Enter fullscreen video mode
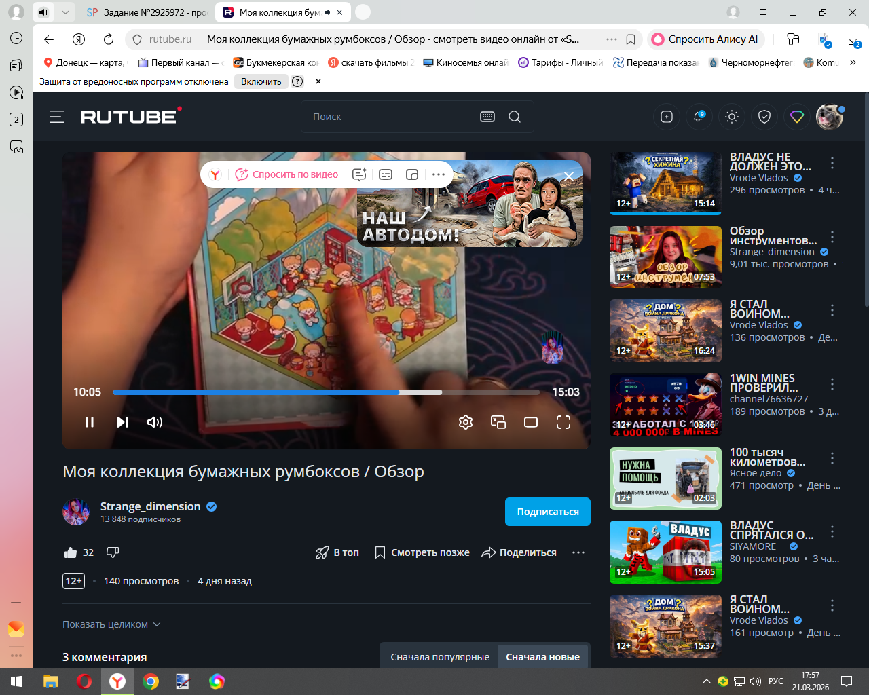The width and height of the screenshot is (869, 695). click(x=563, y=422)
